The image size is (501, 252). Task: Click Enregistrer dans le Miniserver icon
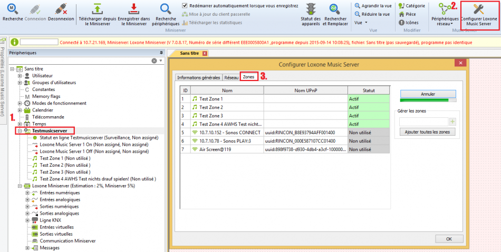coord(133,8)
